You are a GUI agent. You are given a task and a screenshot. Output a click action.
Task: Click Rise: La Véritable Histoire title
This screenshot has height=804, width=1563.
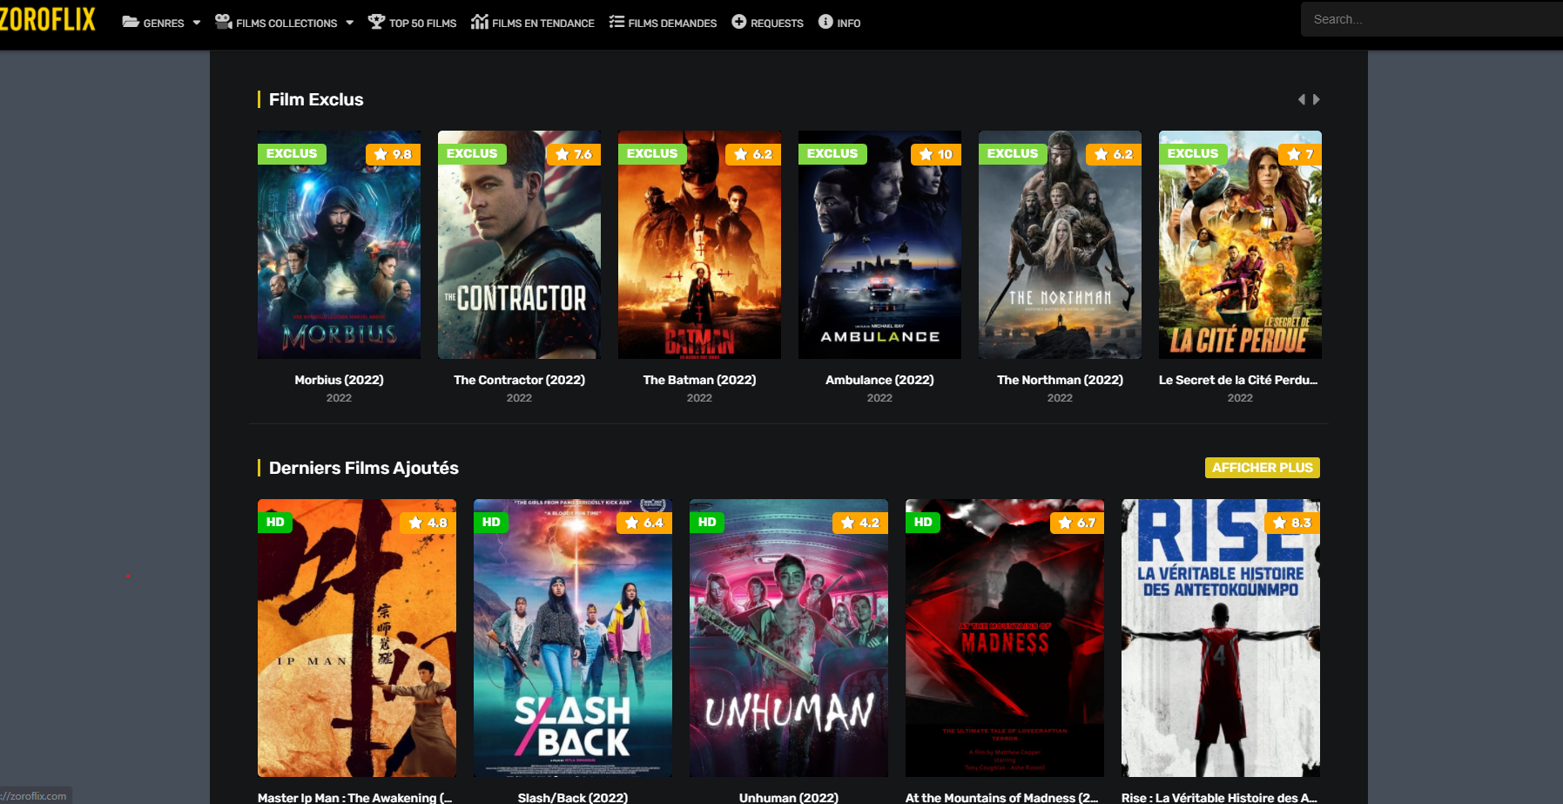1219,798
